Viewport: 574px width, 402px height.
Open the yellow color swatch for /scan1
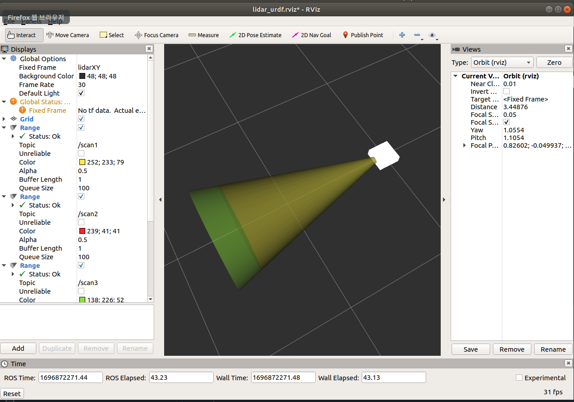click(x=82, y=162)
